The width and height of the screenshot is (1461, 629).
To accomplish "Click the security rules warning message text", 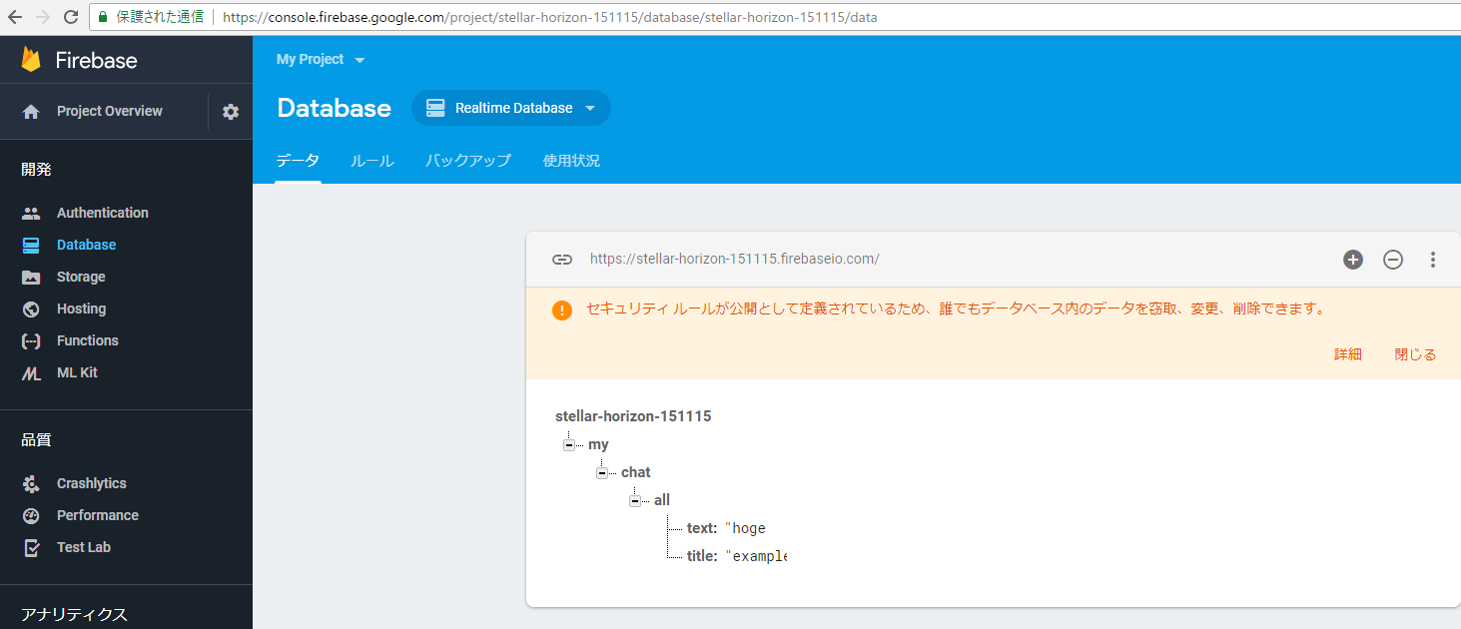I will [x=957, y=310].
